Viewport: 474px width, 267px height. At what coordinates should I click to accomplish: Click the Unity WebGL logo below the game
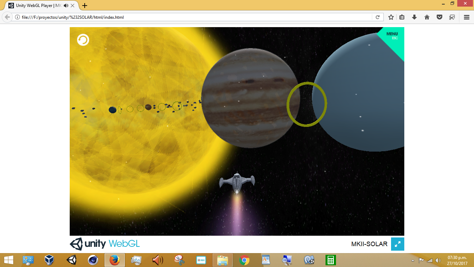point(104,244)
